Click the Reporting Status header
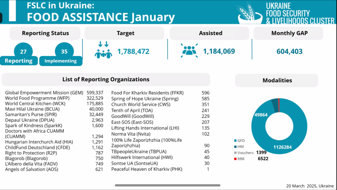The height and width of the screenshot is (190, 337). [x=45, y=33]
